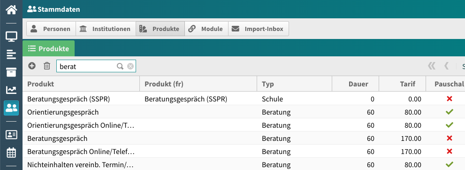Screen dimensions: 465x170
Task: Open the chart line statistics sidebar icon
Action: click(11, 90)
